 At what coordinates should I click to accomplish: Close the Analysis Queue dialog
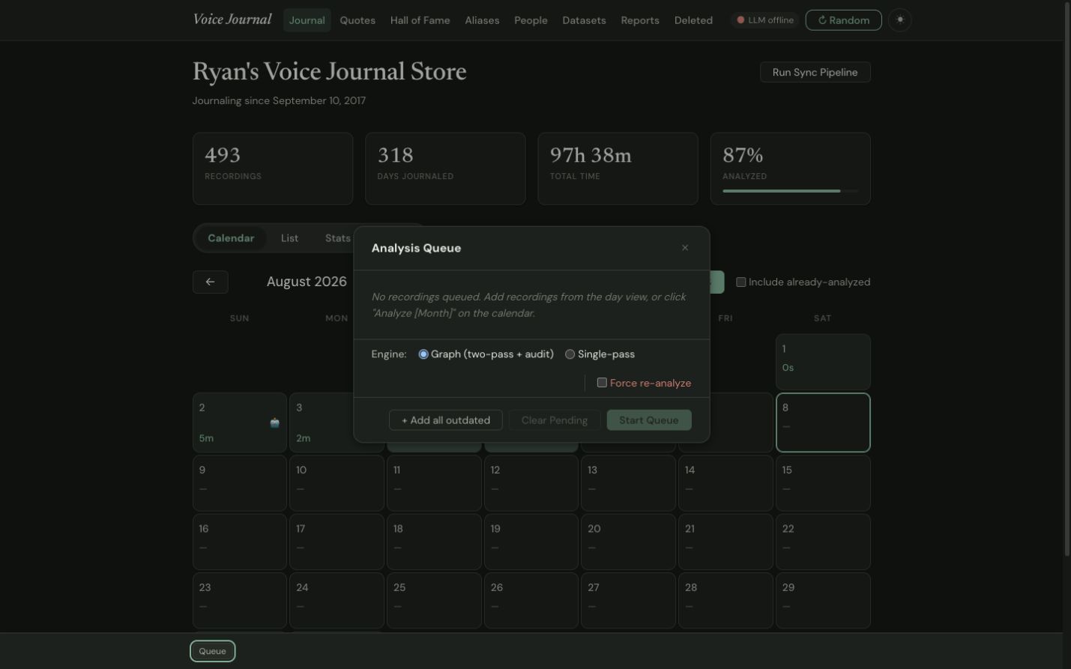(685, 248)
